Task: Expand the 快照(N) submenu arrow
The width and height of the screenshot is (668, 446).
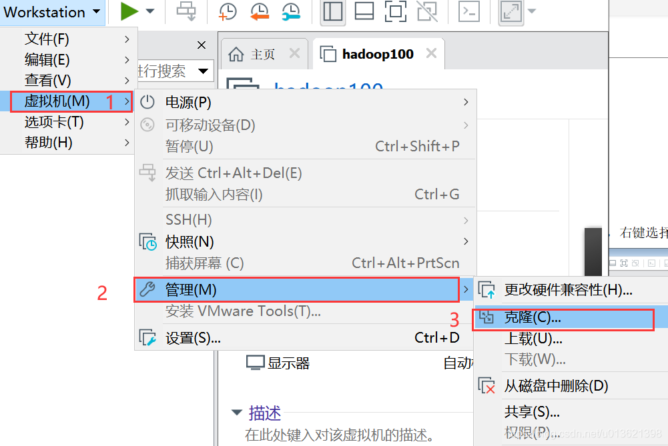Action: click(466, 241)
